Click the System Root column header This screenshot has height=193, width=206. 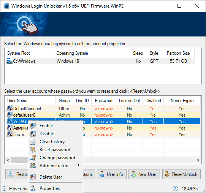coord(29,53)
